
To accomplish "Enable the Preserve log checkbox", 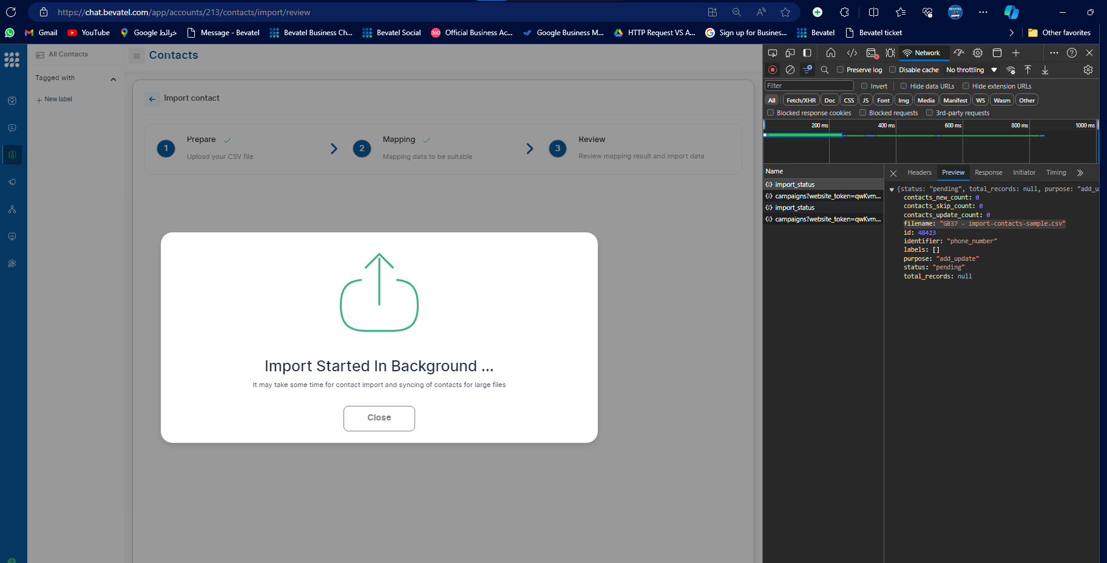I will coord(840,70).
